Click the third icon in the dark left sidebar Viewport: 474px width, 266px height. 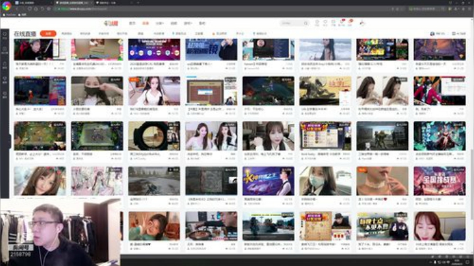(5, 65)
